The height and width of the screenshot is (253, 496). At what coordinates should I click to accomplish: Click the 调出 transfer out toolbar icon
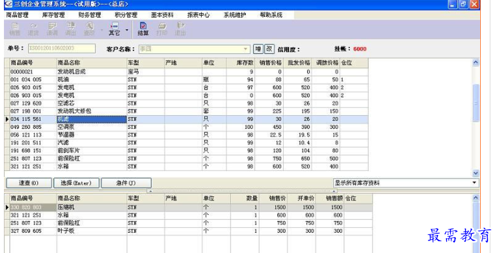(70, 29)
